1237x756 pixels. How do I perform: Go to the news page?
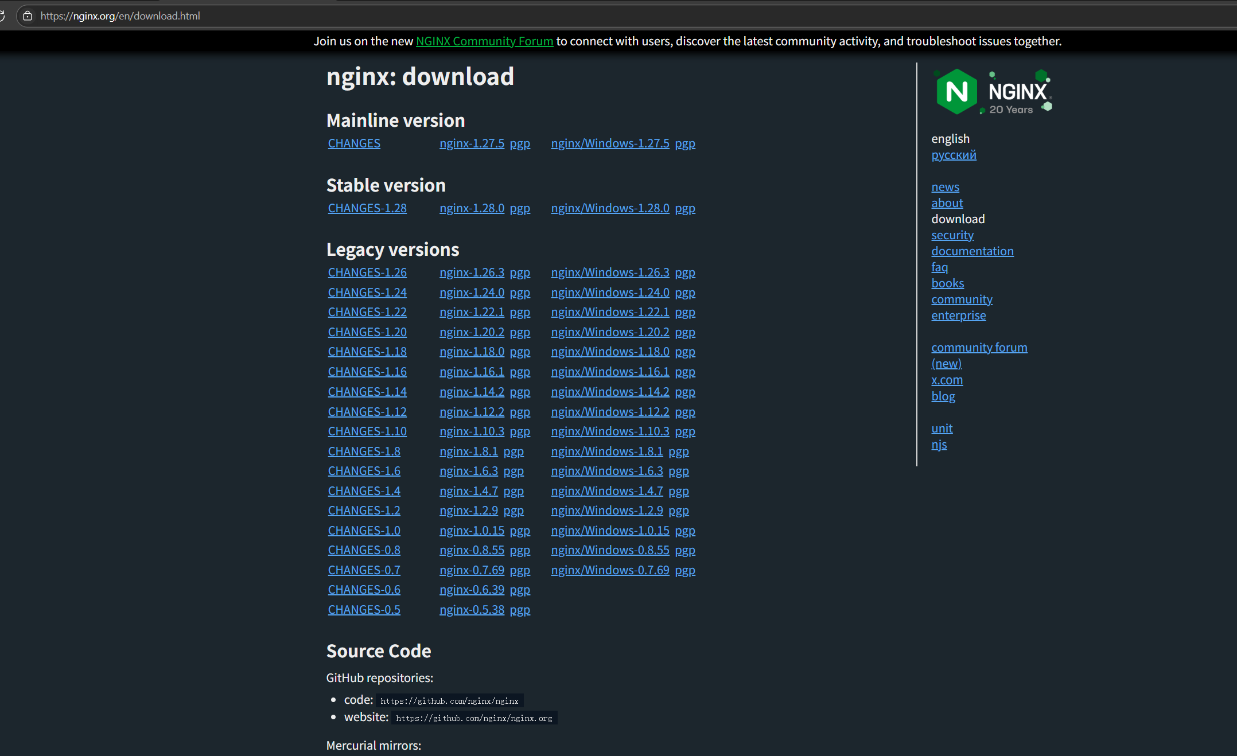click(945, 187)
